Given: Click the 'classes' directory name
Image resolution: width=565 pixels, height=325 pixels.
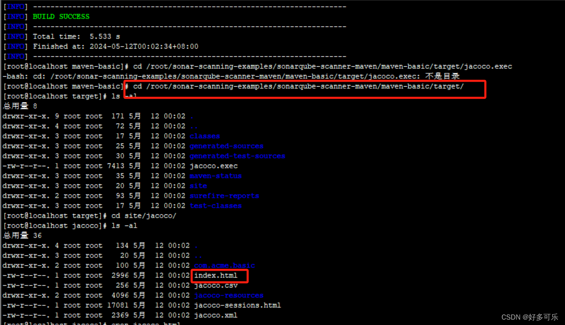Looking at the screenshot, I should (205, 136).
